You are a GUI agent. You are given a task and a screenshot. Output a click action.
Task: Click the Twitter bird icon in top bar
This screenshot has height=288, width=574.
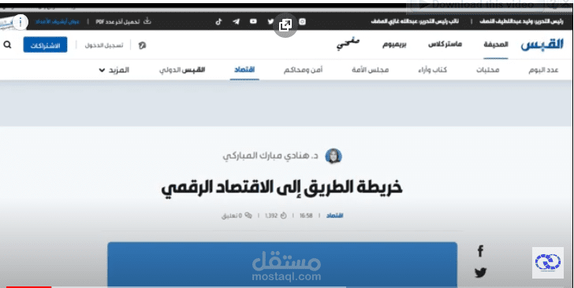click(270, 21)
